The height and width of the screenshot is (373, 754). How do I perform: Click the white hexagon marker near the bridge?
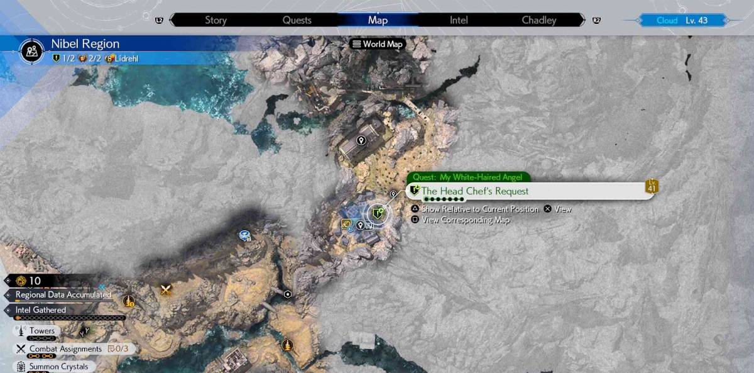288,294
